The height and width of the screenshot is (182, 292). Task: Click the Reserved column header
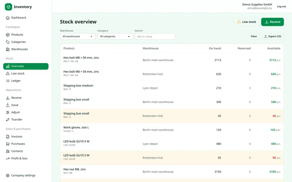click(244, 48)
